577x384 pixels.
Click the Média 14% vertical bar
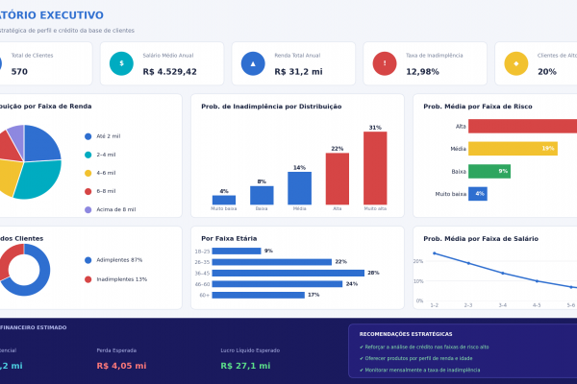point(299,188)
